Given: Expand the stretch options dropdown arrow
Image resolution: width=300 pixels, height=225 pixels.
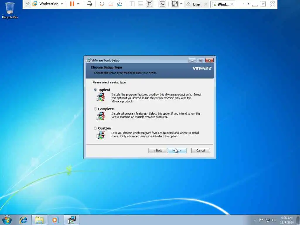Looking at the screenshot, I should coord(181,4).
